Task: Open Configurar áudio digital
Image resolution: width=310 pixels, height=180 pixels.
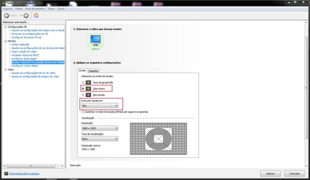Action: tap(24, 59)
